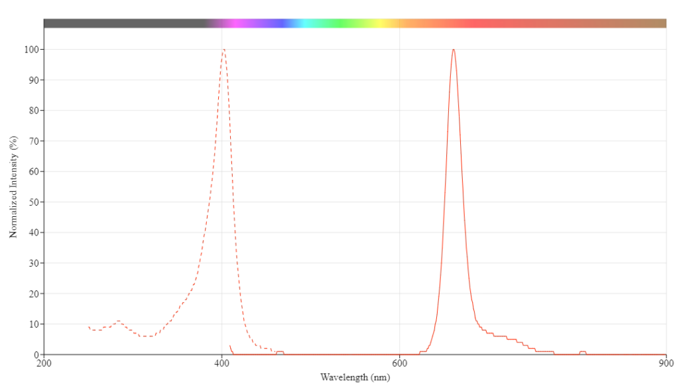Click the y-axis tick label '10'

(34, 324)
